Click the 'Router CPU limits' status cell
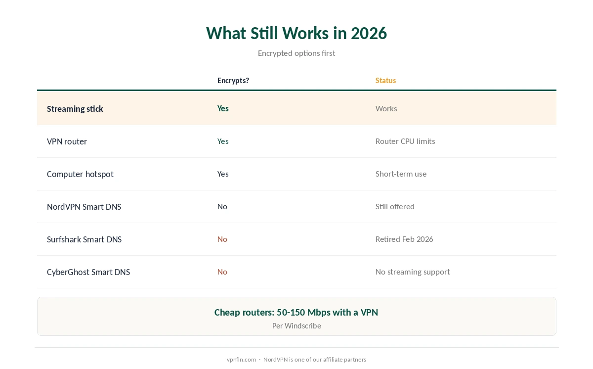Image resolution: width=593 pixels, height=369 pixels. (x=405, y=141)
